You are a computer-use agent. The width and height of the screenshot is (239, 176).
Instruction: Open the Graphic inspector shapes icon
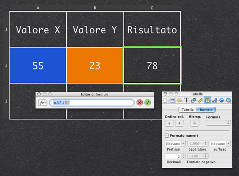(193, 100)
